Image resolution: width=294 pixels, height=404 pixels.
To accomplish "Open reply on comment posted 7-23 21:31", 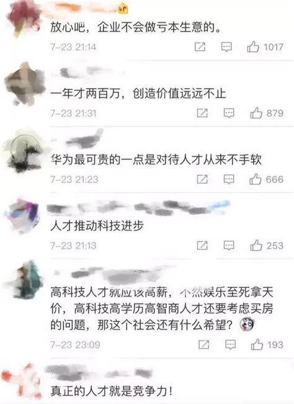I will pos(229,113).
